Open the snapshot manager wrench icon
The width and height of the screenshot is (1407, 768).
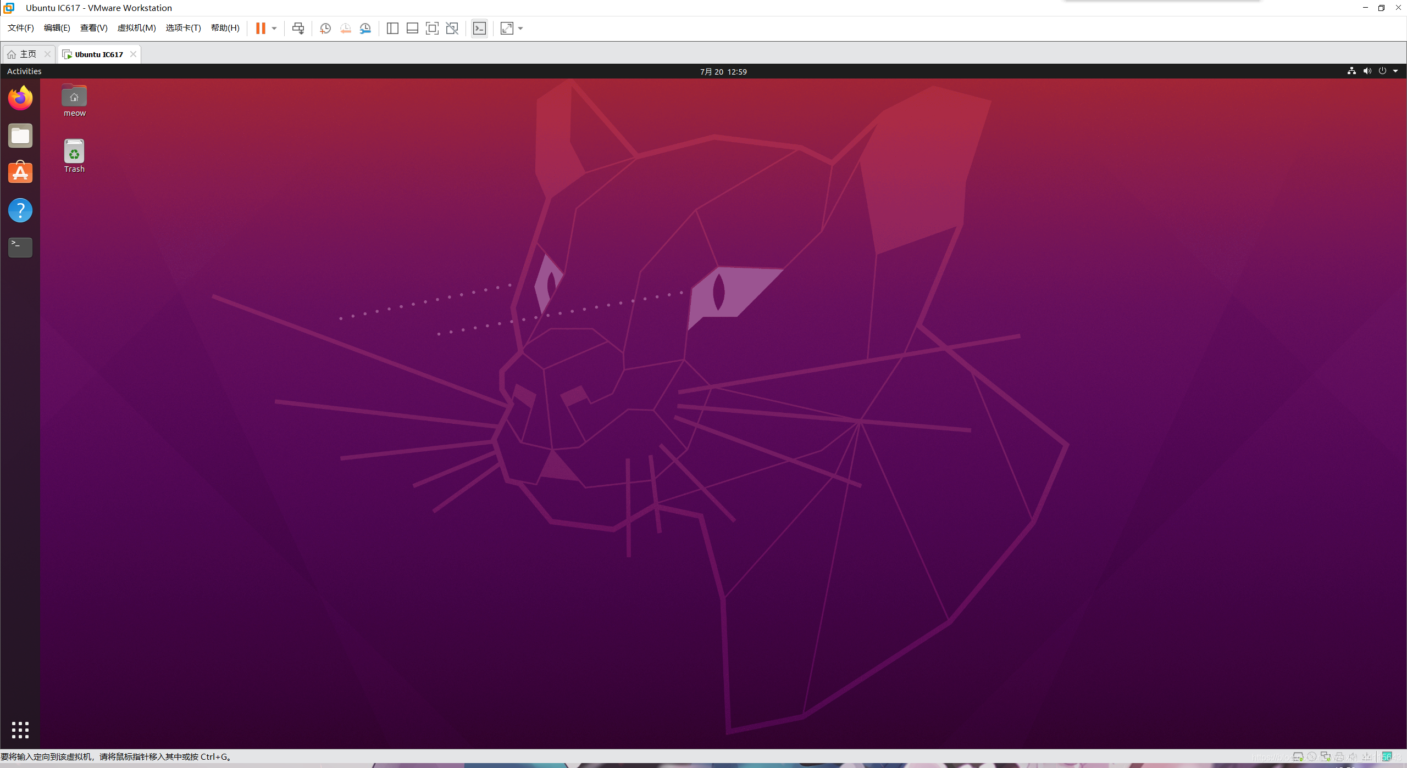(x=365, y=28)
